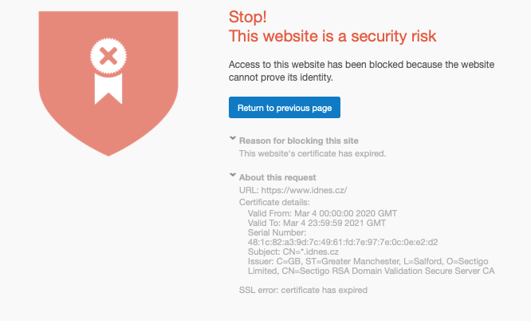531x321 pixels.
Task: Click the certificate has expired reason text
Action: tap(313, 154)
